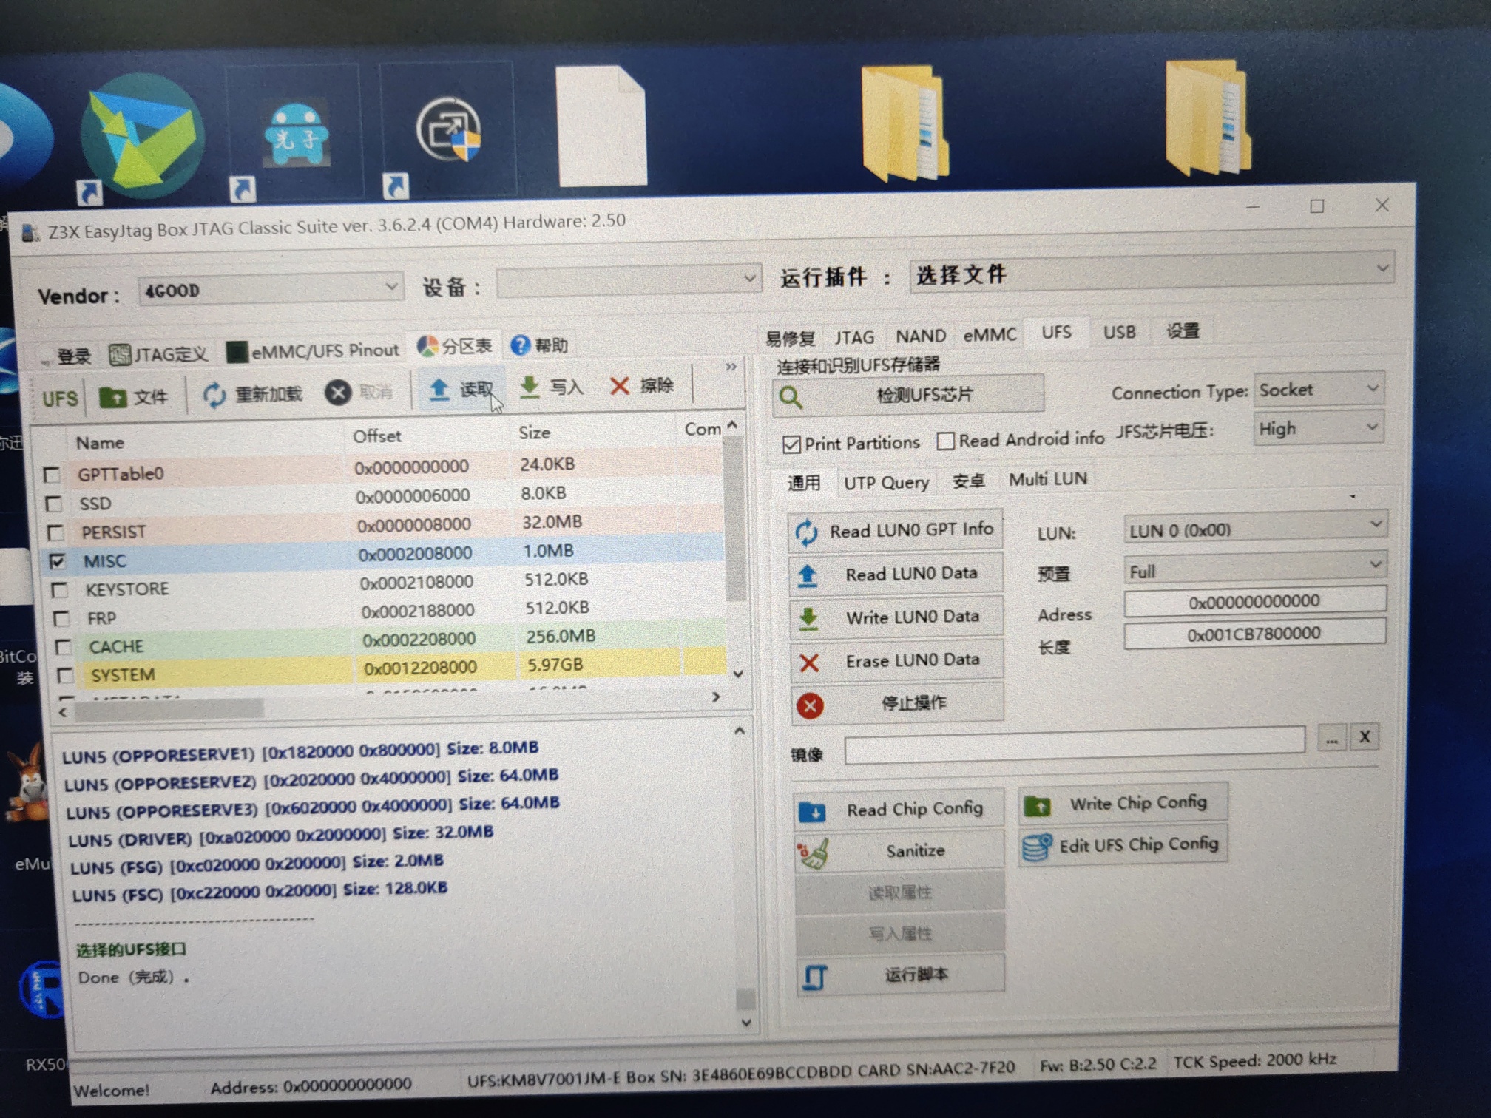The width and height of the screenshot is (1491, 1118).
Task: Click the 文件 folder toolbar icon
Action: (x=114, y=398)
